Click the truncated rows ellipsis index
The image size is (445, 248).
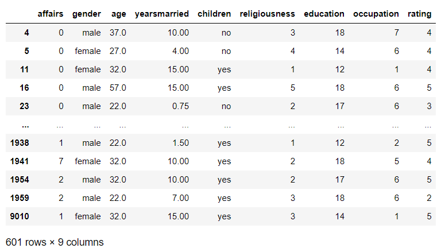coord(25,125)
